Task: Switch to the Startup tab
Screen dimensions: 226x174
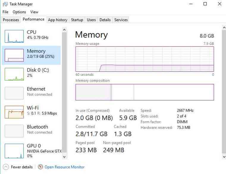Action: click(x=77, y=20)
